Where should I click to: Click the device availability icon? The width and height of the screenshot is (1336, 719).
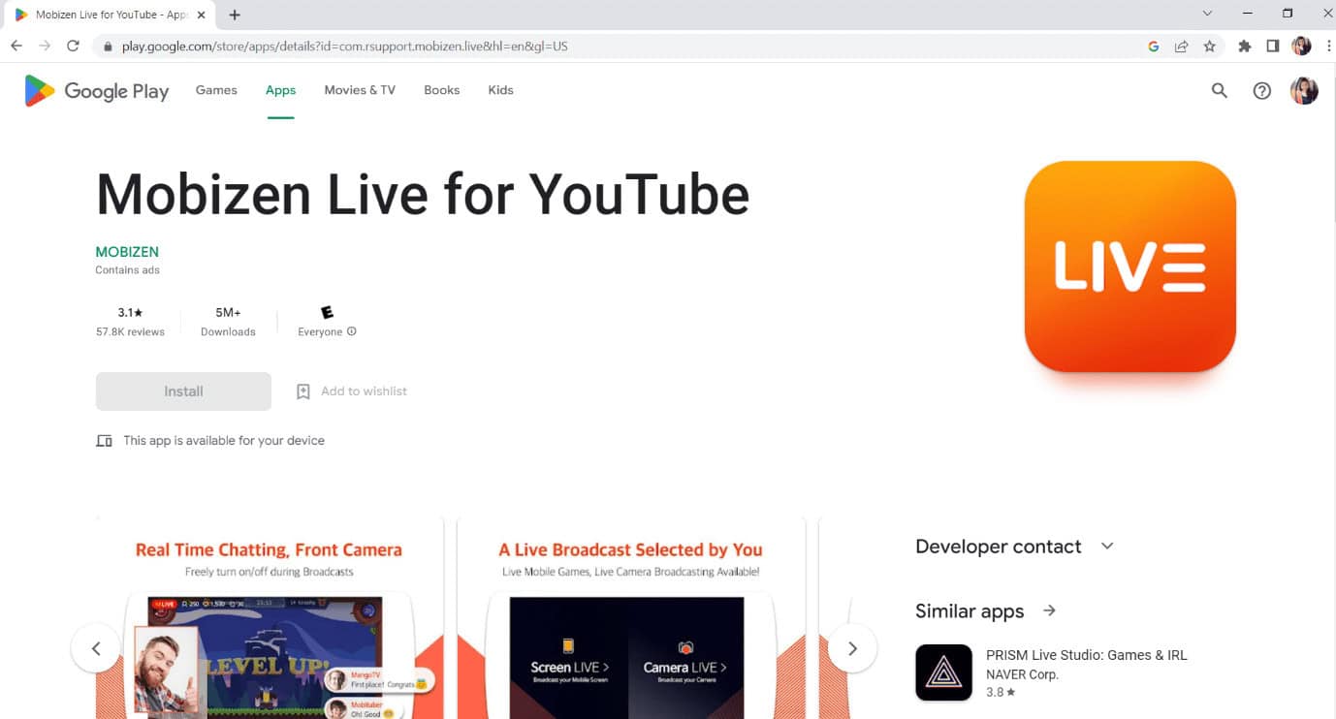(x=104, y=440)
